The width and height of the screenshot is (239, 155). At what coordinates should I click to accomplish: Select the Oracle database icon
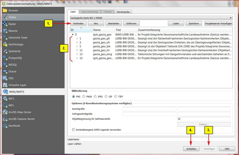coord(5,72)
